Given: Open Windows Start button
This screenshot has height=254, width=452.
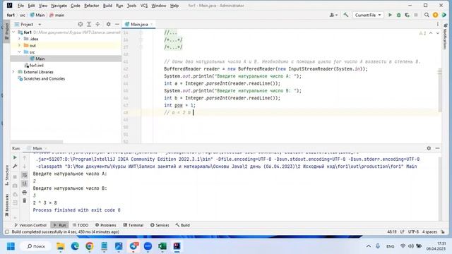Looking at the screenshot, I should (11, 246).
